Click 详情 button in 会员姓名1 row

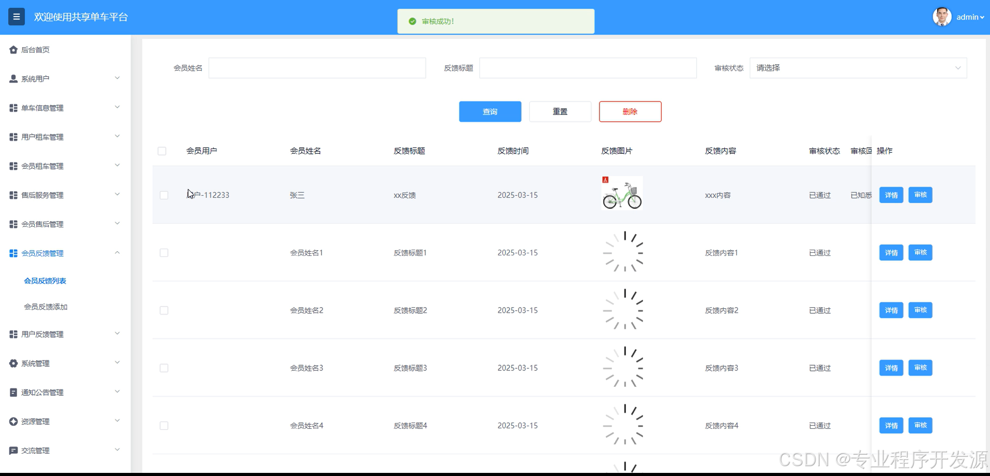click(891, 252)
